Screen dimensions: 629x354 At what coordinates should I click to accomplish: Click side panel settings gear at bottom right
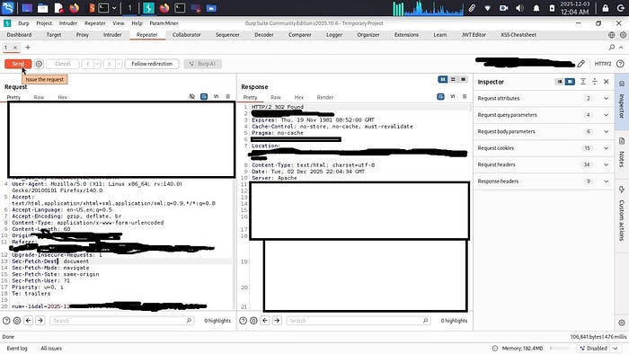622,323
